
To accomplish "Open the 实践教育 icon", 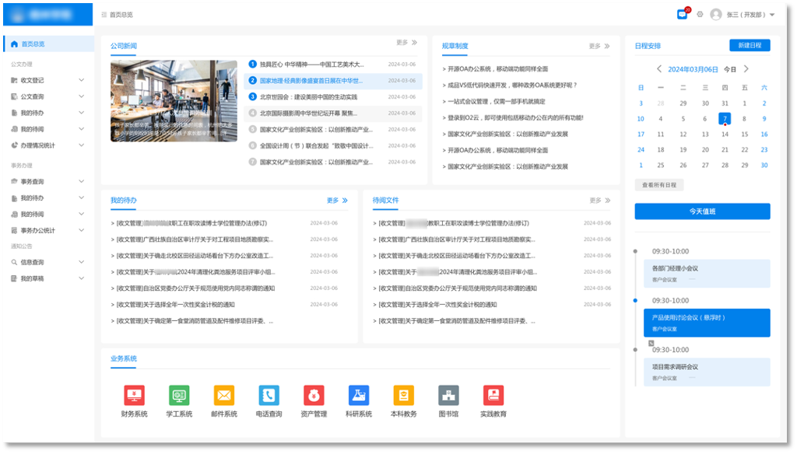I will (x=493, y=396).
